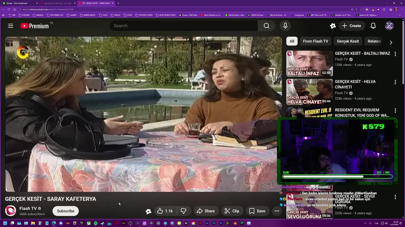Open Spotify from the taskbar

pyautogui.click(x=96, y=223)
